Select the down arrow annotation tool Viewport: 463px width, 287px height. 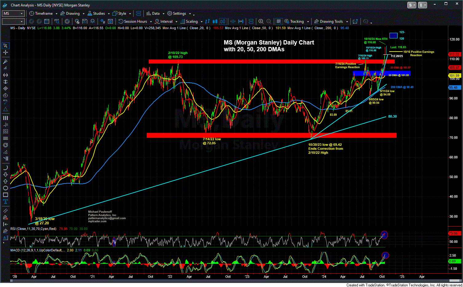point(5,174)
